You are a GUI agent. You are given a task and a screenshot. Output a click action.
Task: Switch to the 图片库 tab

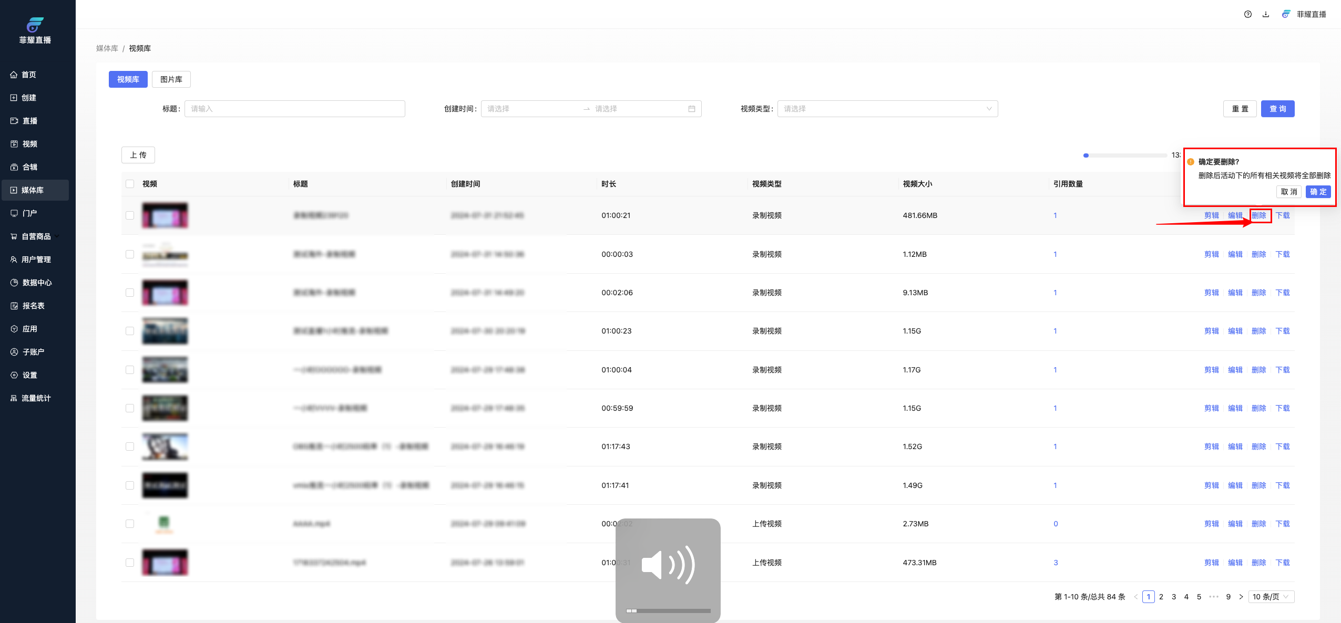(x=171, y=79)
